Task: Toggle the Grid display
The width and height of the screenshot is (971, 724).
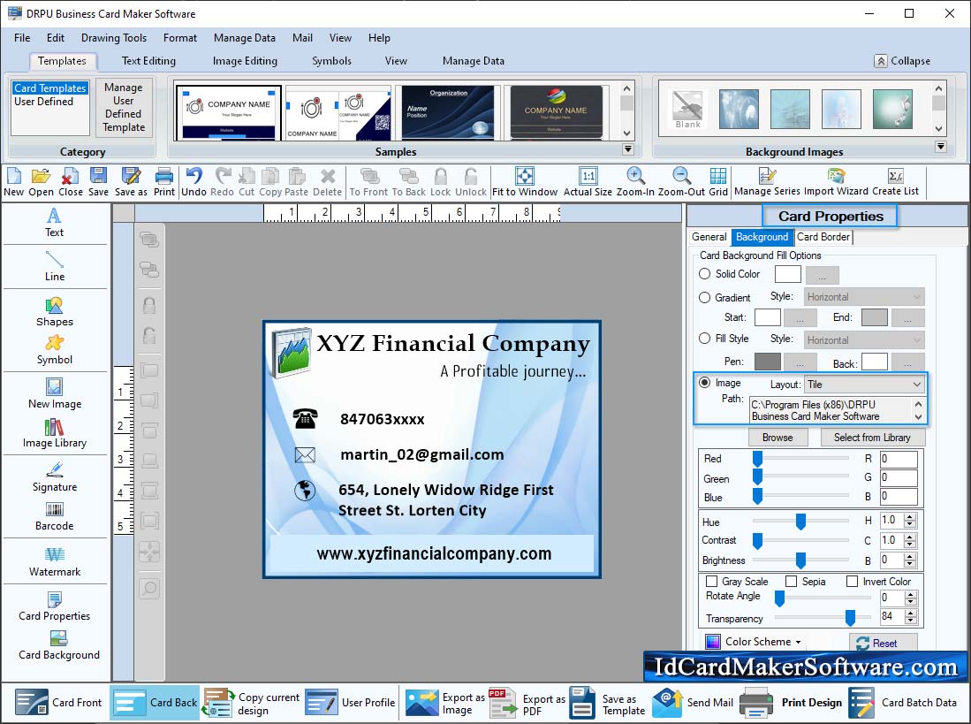Action: (x=718, y=183)
